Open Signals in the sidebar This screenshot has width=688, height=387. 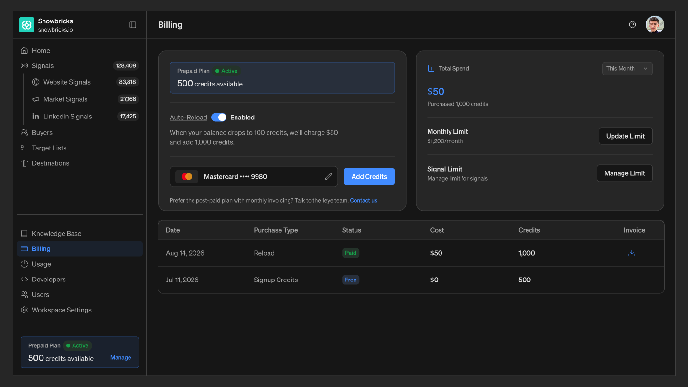click(80, 66)
